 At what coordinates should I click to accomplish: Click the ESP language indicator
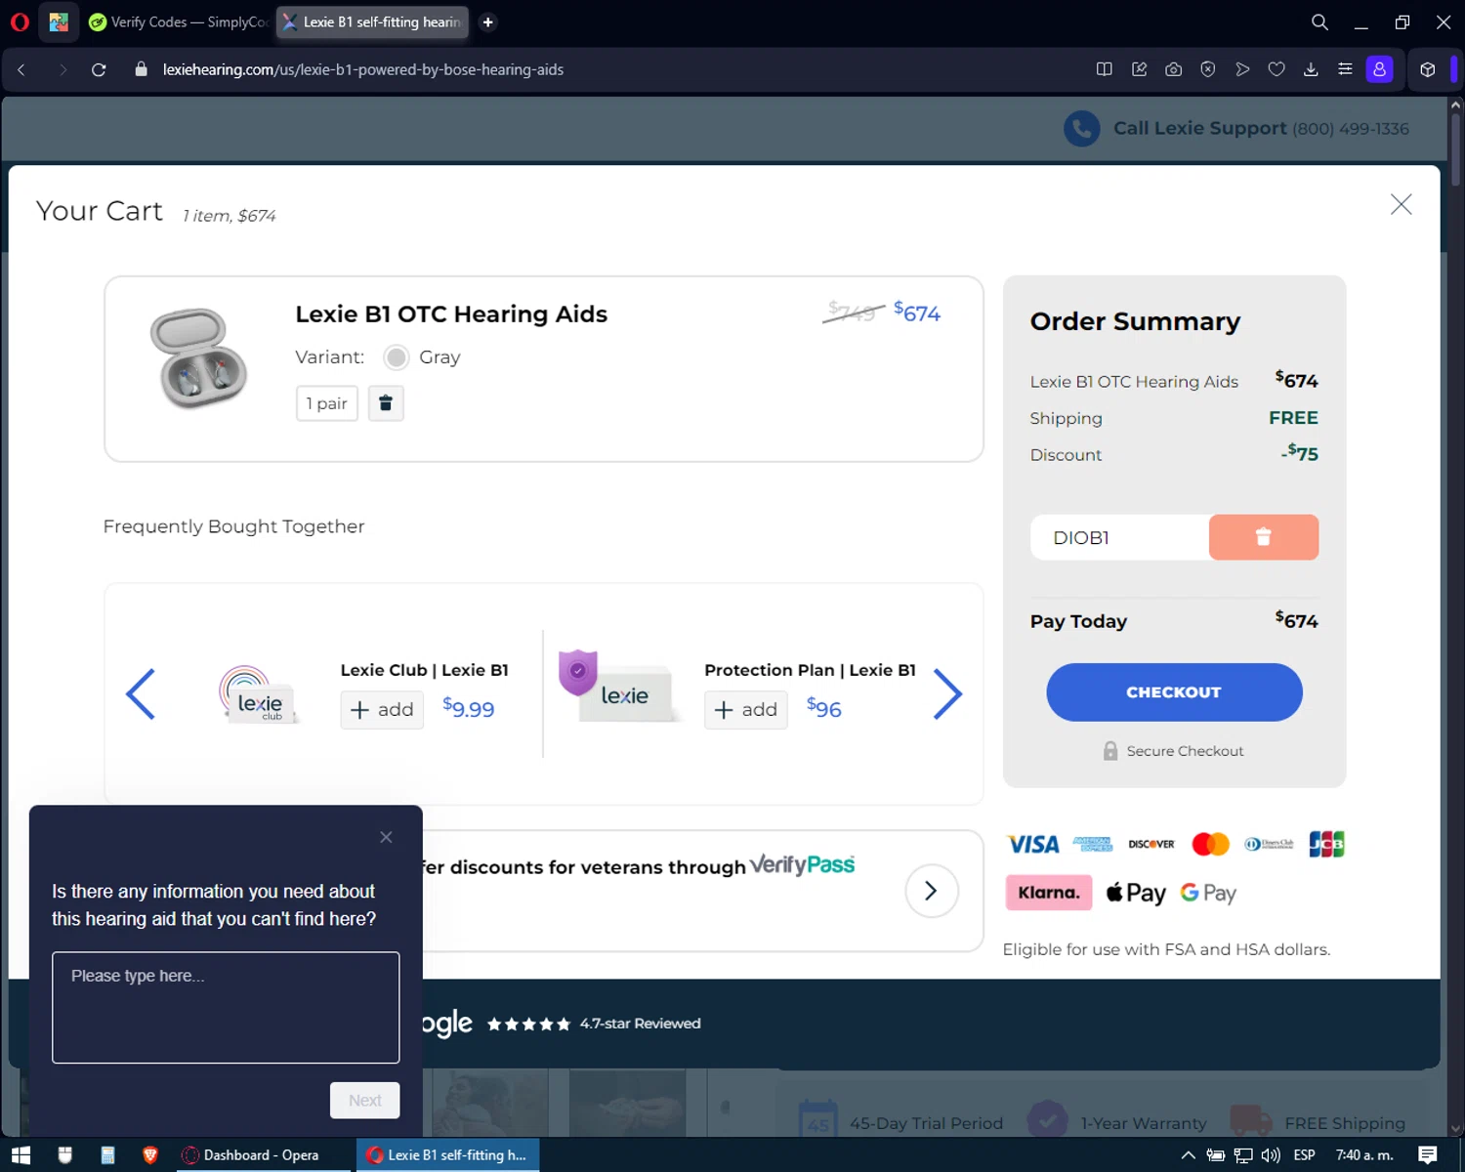pos(1304,1155)
